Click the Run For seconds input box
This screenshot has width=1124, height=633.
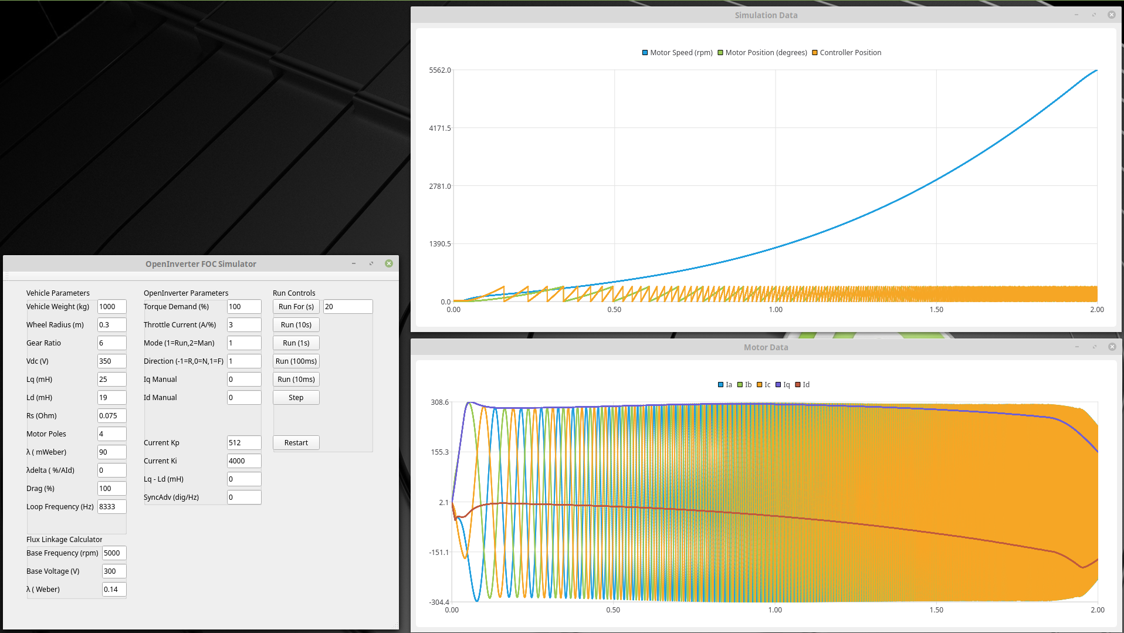pos(347,307)
